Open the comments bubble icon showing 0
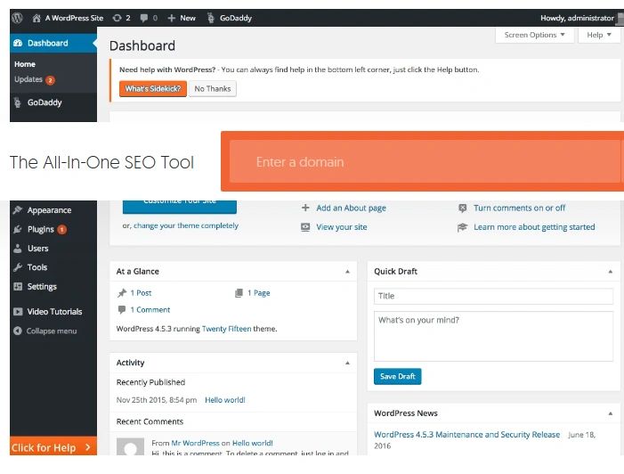Viewport: 624px width, 474px height. [149, 18]
